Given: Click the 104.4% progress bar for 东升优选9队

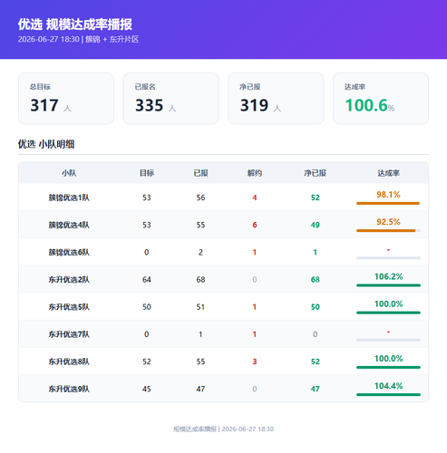Looking at the screenshot, I should point(388,394).
